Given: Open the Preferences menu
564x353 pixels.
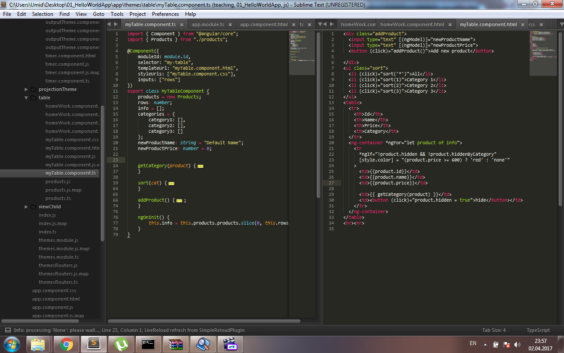Looking at the screenshot, I should pos(166,14).
